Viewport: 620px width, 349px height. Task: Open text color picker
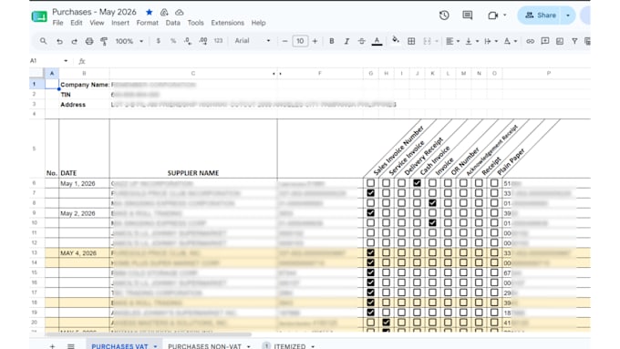pyautogui.click(x=377, y=41)
